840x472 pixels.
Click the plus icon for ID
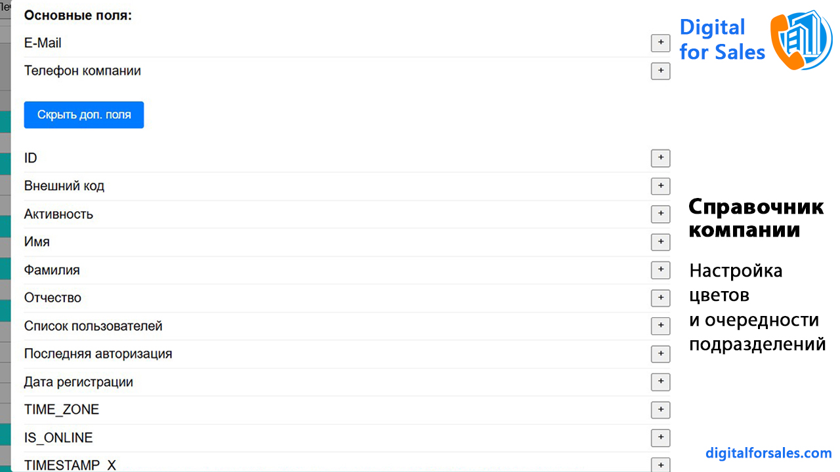[x=660, y=158]
